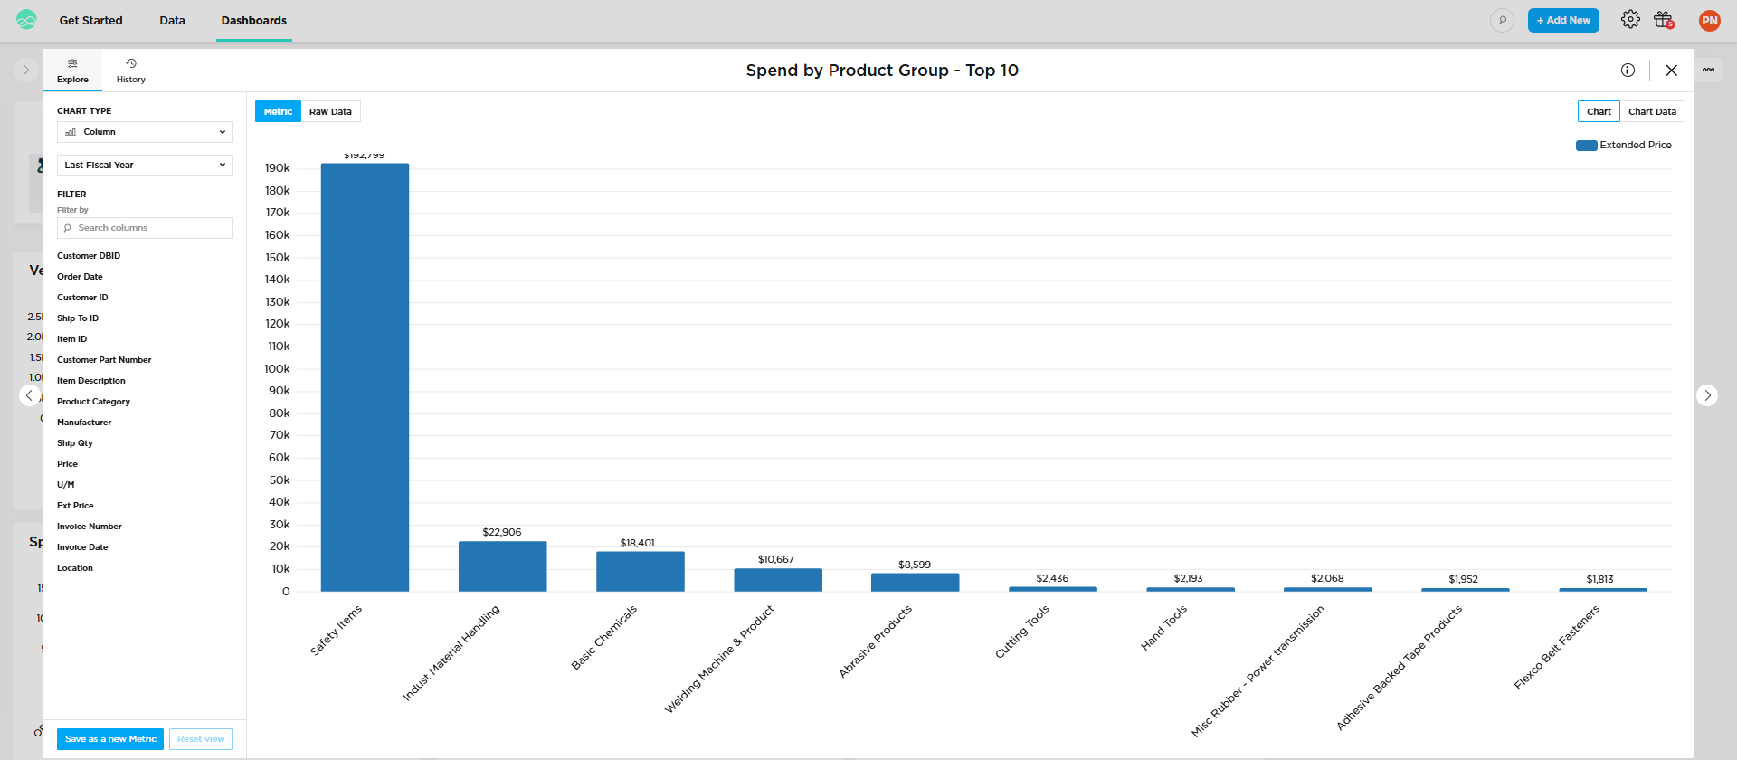Filter by Location
The width and height of the screenshot is (1737, 760).
(75, 568)
